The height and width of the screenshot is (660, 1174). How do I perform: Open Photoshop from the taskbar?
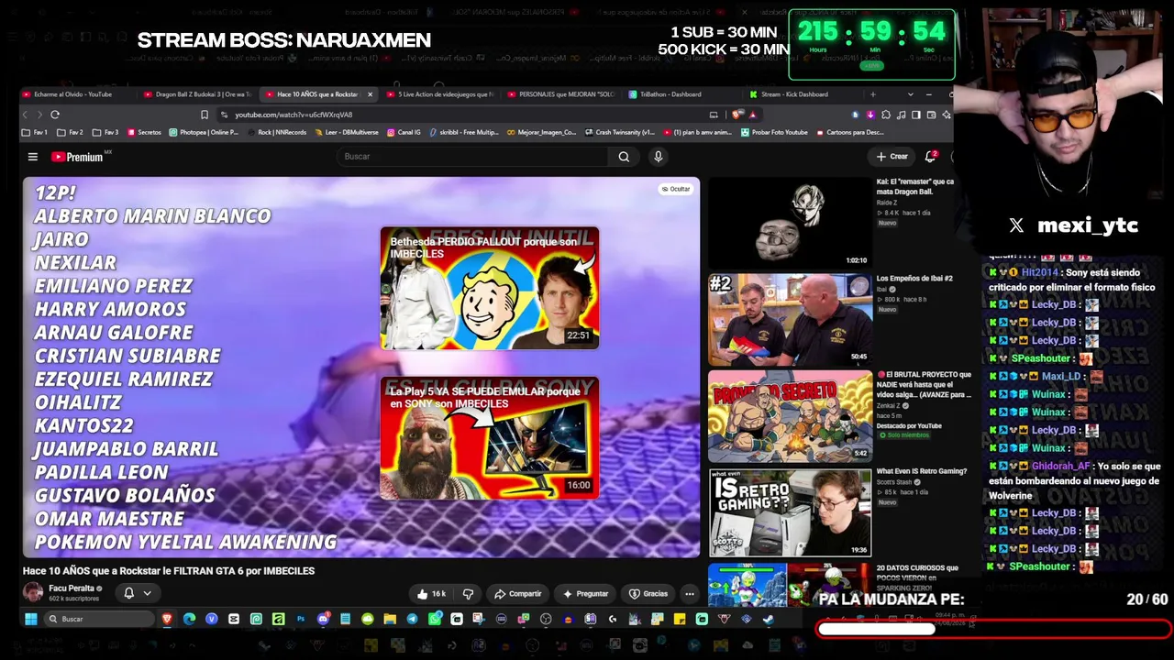click(301, 619)
